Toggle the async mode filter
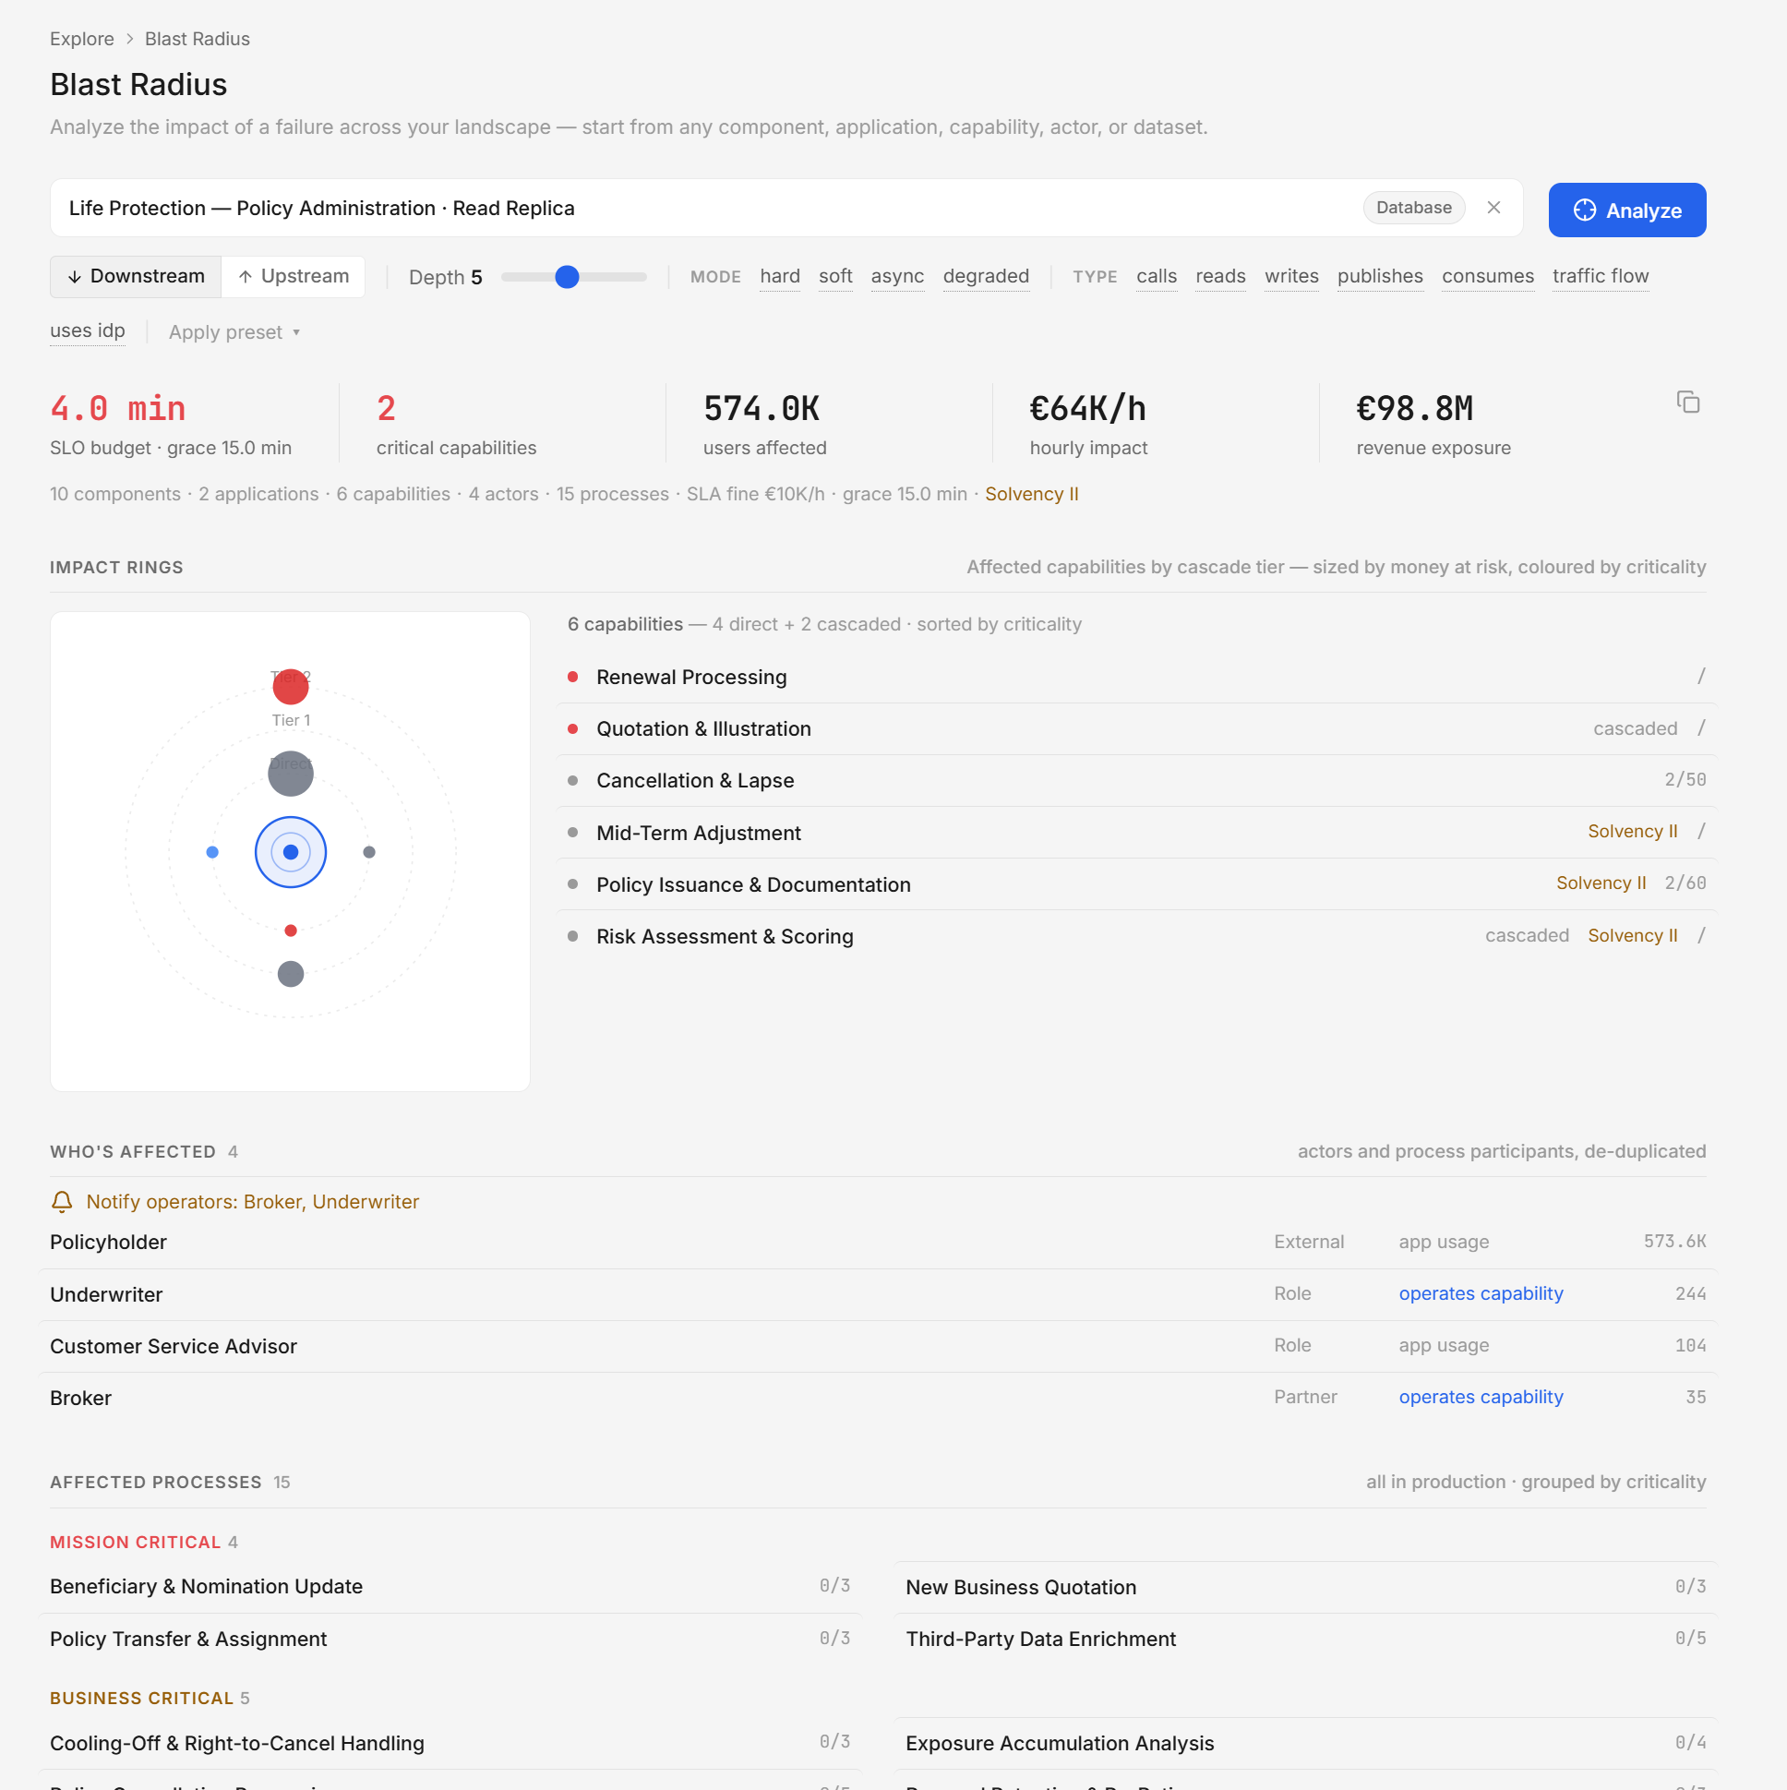The width and height of the screenshot is (1787, 1790). click(x=898, y=276)
